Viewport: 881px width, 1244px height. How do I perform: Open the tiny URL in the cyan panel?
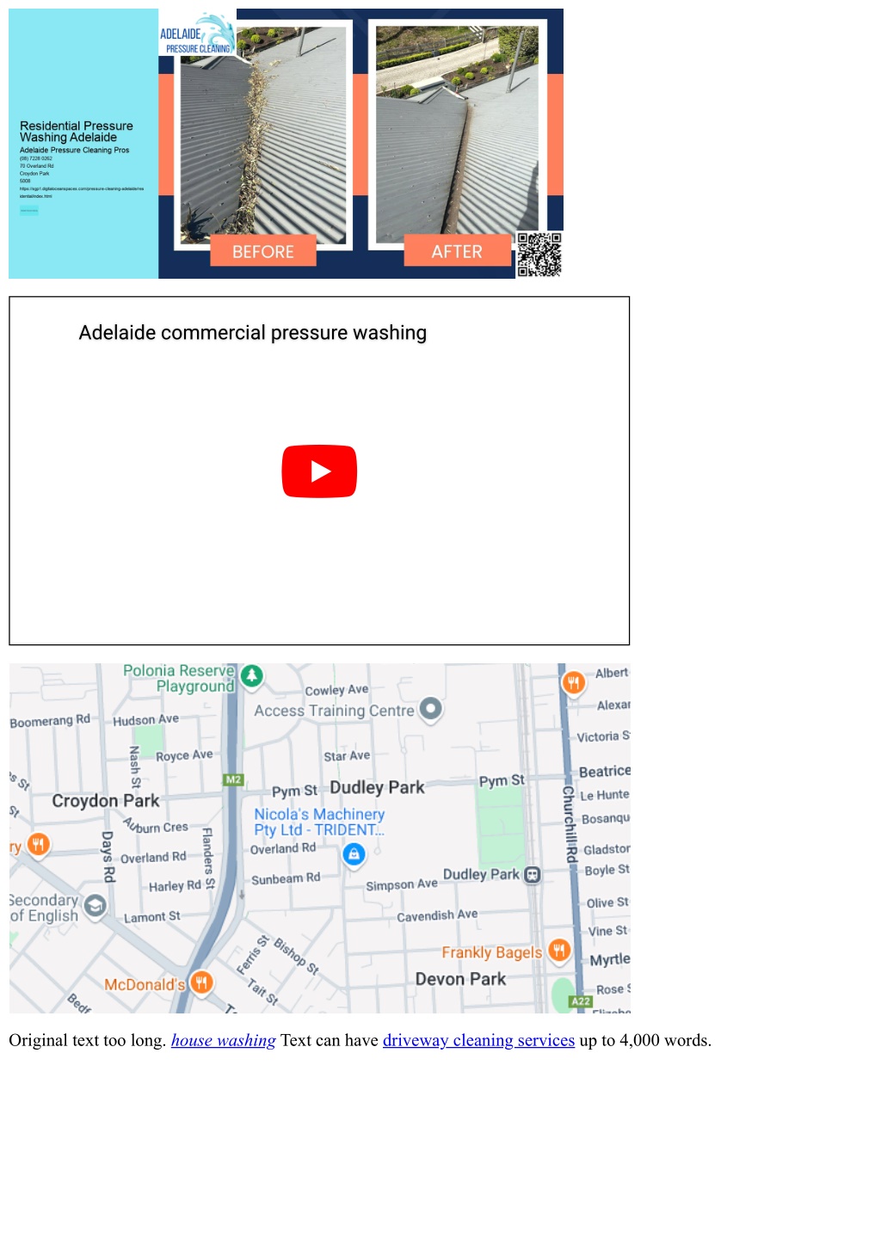tap(82, 192)
